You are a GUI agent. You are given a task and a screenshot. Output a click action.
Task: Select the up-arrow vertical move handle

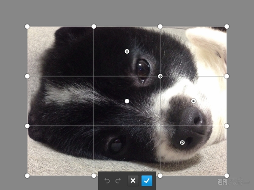127,52
